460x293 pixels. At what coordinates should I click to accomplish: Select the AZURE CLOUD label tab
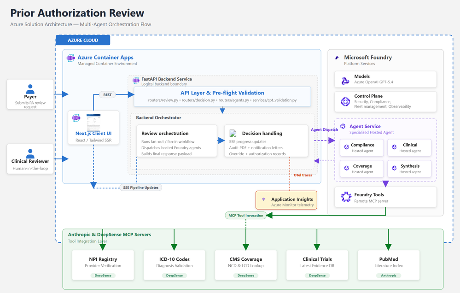pos(83,40)
